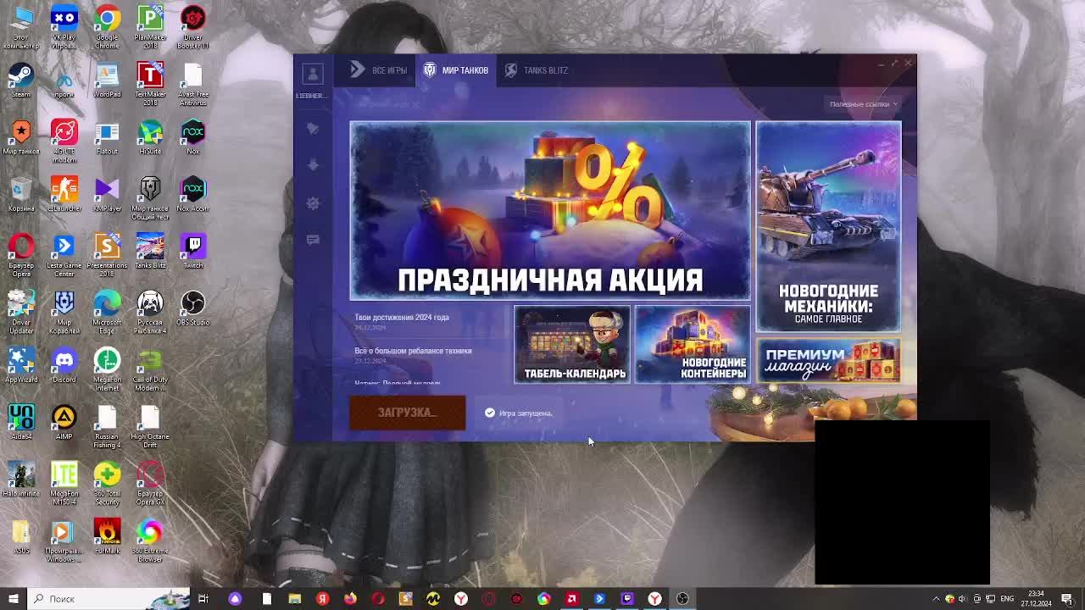Open the download arrow icon in launcher sidebar
1085x610 pixels.
[313, 165]
